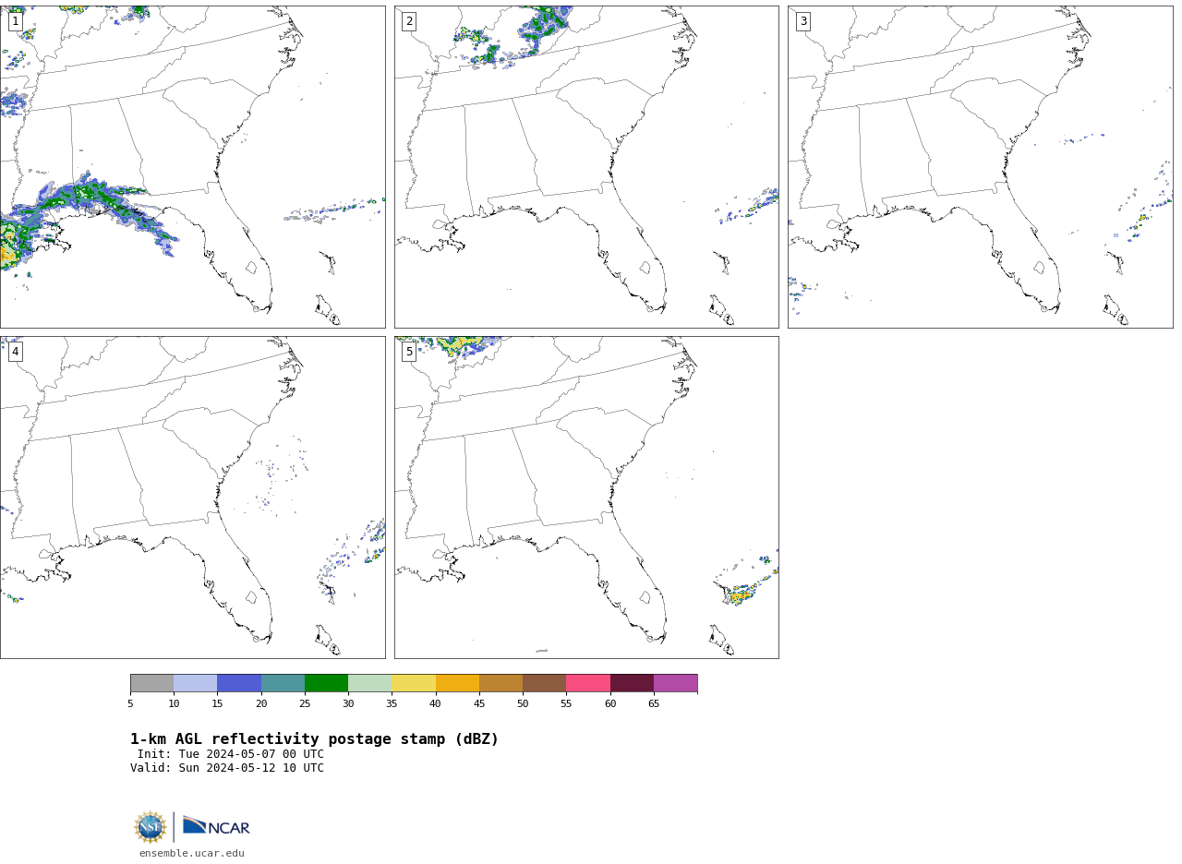Click the panel 3 number label
1182x864 pixels.
coord(802,21)
